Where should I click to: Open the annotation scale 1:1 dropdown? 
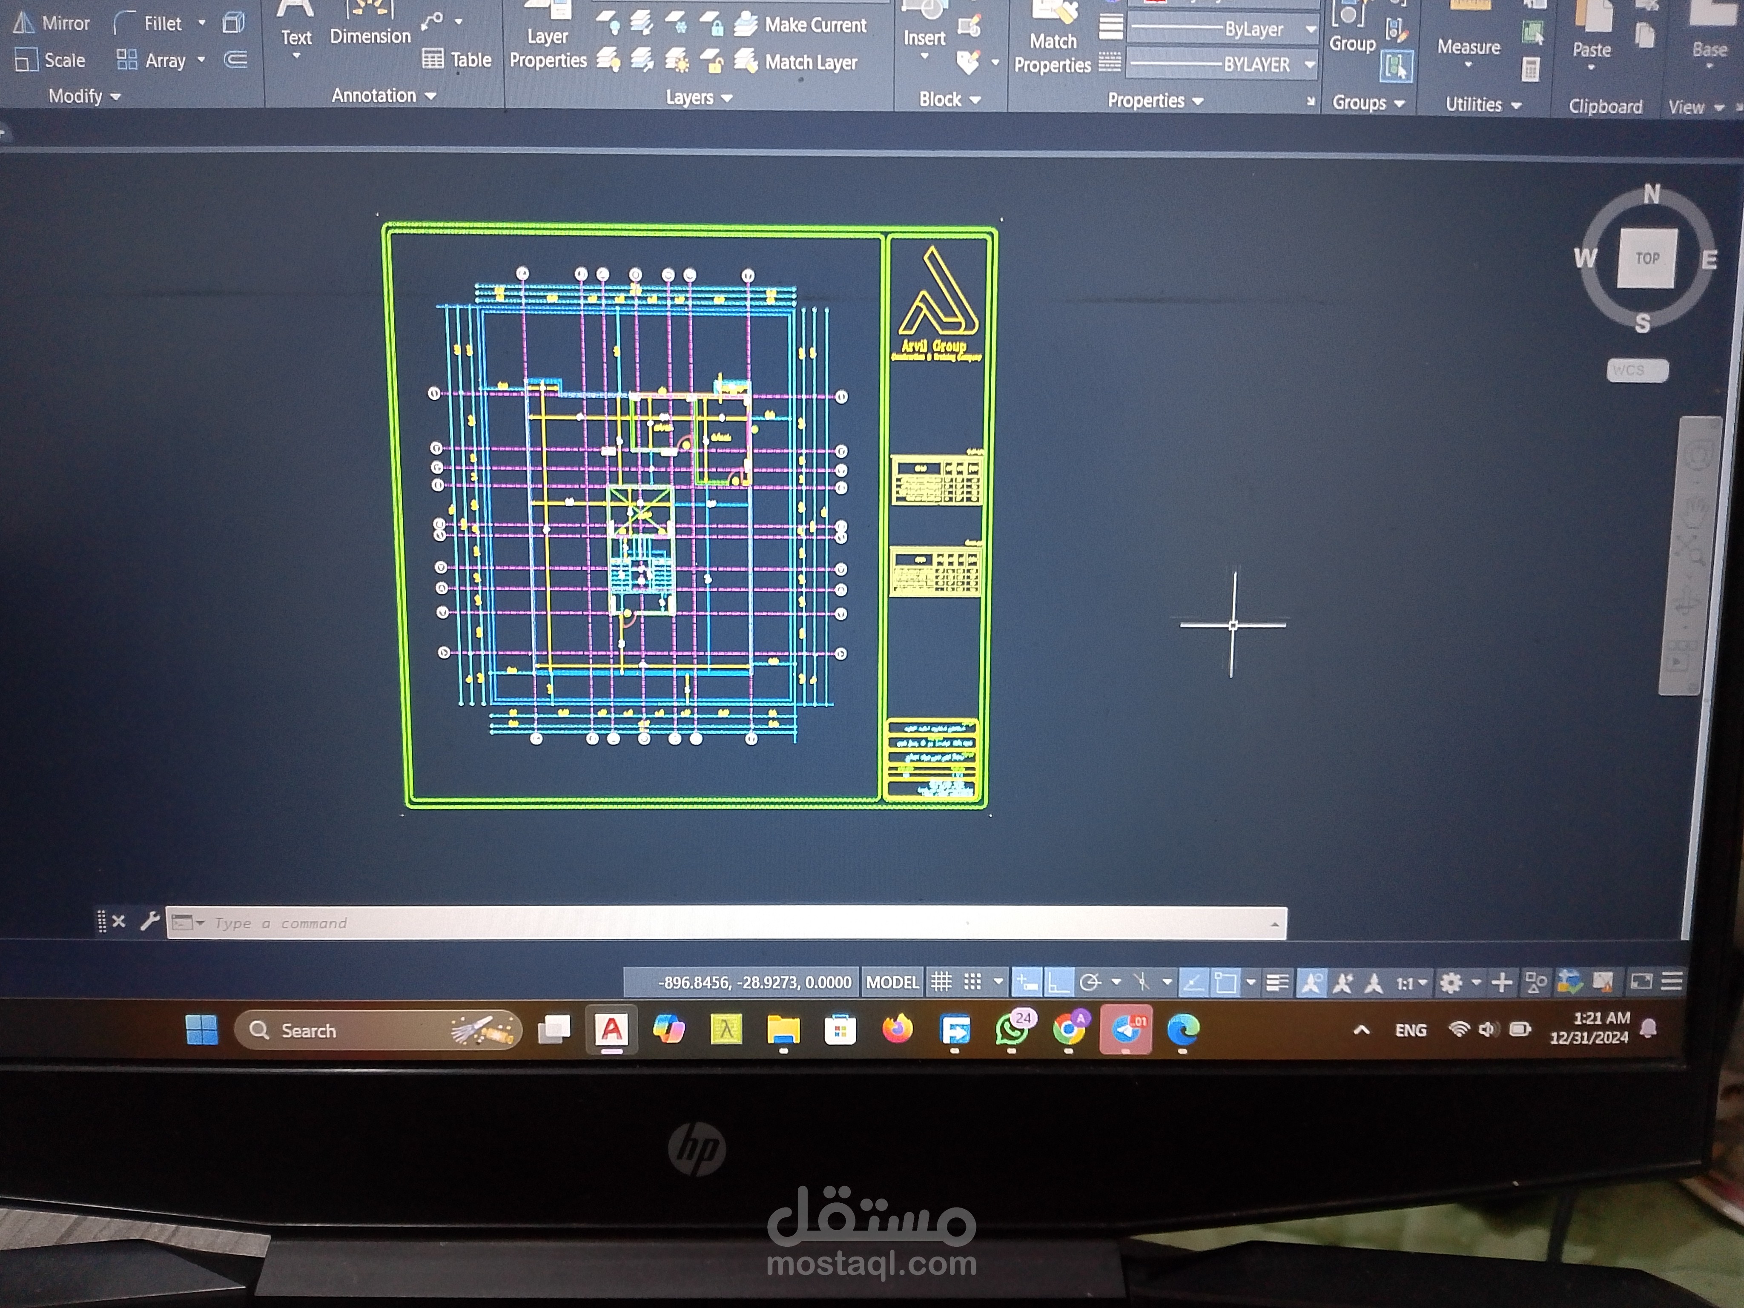(x=1411, y=983)
